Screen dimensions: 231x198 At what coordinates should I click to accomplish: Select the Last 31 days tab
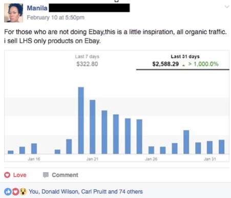point(185,61)
